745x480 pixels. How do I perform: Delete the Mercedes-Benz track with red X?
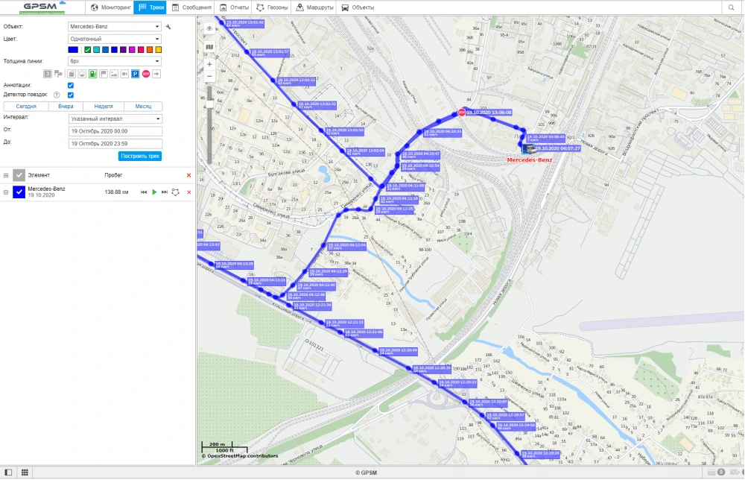(188, 192)
